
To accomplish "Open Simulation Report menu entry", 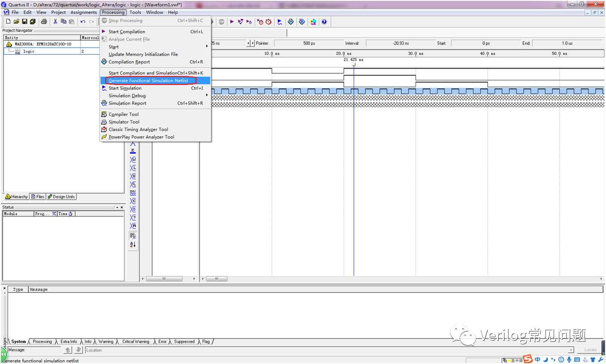I will pyautogui.click(x=155, y=103).
